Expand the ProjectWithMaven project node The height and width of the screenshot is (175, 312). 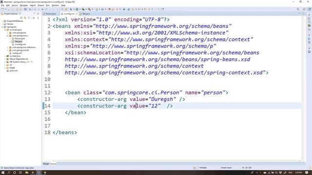tap(2, 21)
